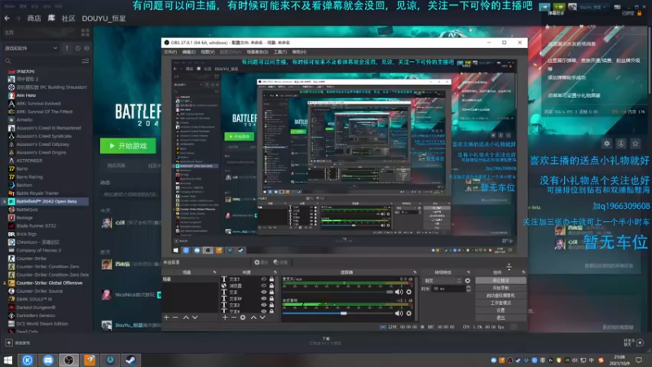Viewport: 652px width, 367px height.
Task: Pop out the Audio Mixer dock panel
Action: point(415,272)
